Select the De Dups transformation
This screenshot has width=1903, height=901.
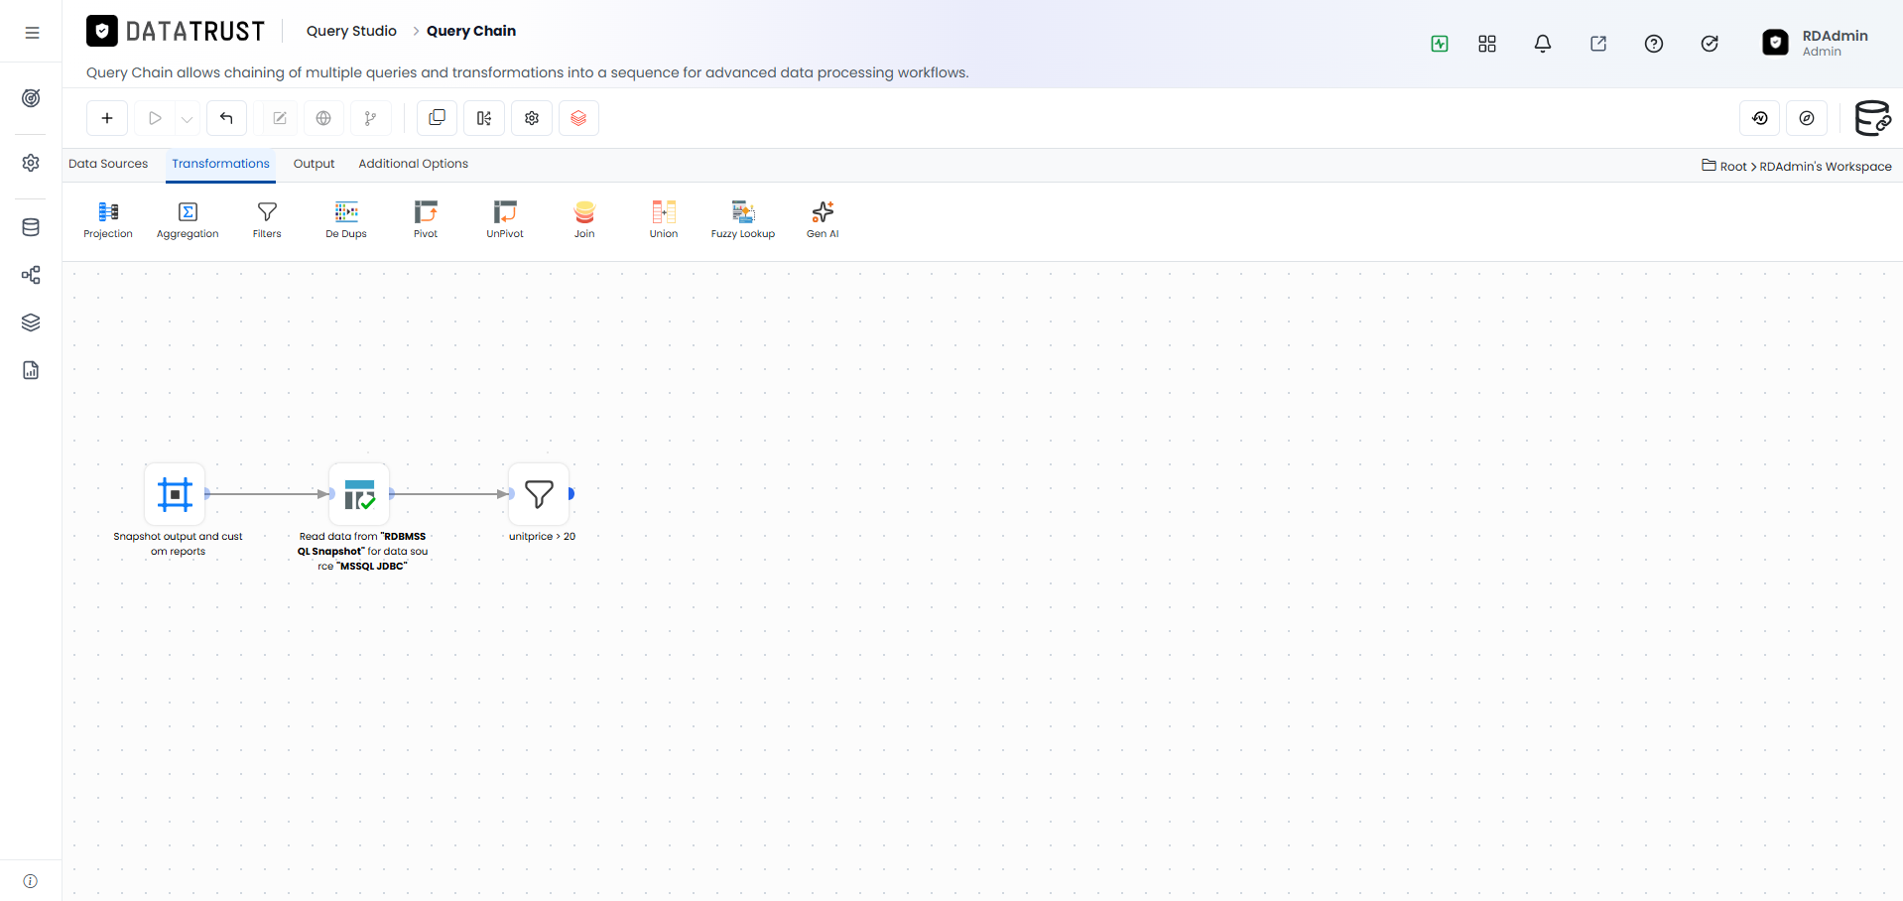pos(346,219)
